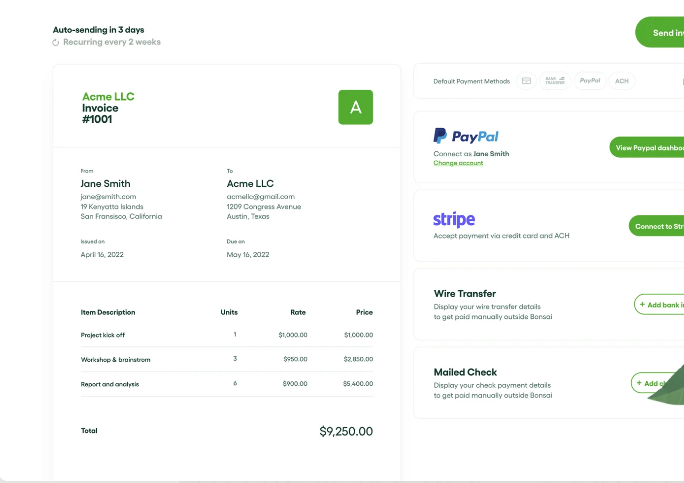The width and height of the screenshot is (684, 483).
Task: Click 'San Fransisco, California' address line
Action: tap(121, 216)
